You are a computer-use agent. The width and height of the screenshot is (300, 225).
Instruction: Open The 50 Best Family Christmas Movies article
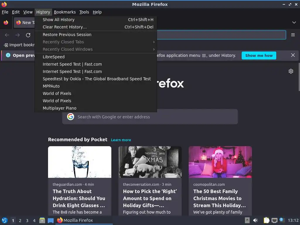[x=219, y=198]
